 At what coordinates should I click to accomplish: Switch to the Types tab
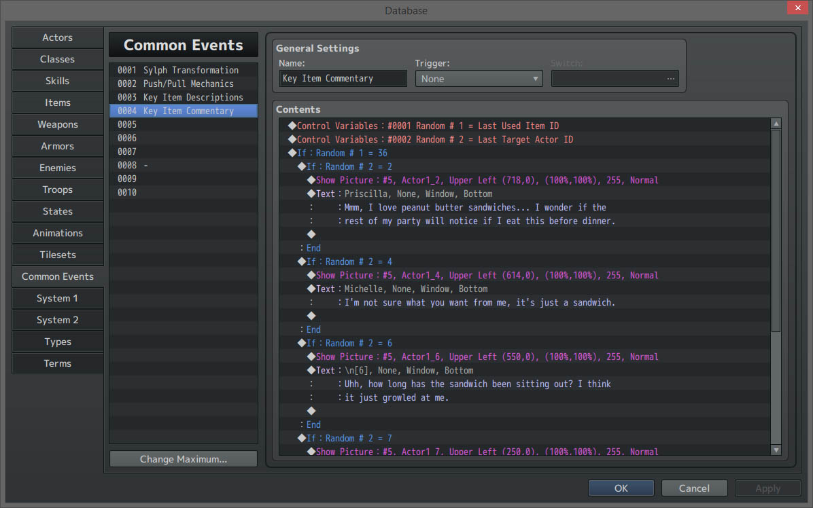[x=58, y=342]
